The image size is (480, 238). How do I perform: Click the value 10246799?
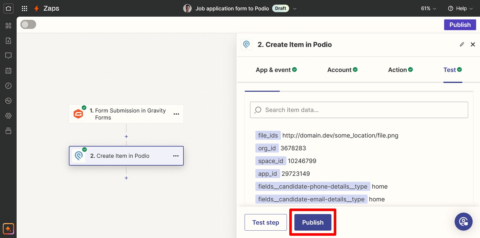(x=302, y=161)
